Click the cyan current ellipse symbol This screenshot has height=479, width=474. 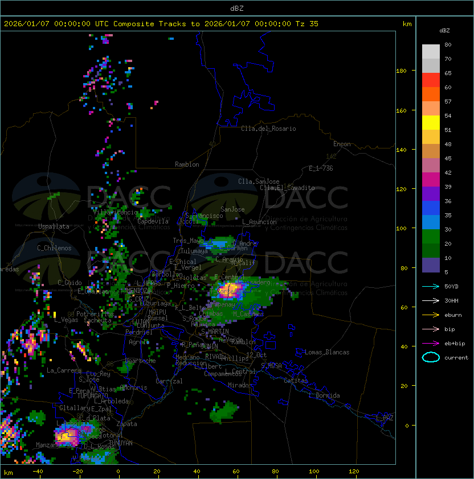tap(431, 357)
